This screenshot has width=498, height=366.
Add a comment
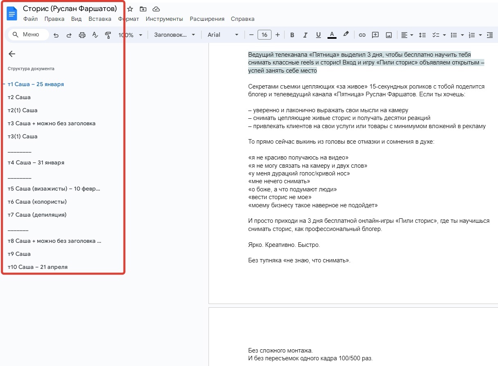pos(375,35)
